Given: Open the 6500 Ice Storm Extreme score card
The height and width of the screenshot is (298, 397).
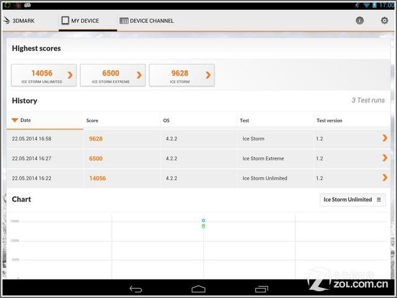Looking at the screenshot, I should tap(113, 75).
